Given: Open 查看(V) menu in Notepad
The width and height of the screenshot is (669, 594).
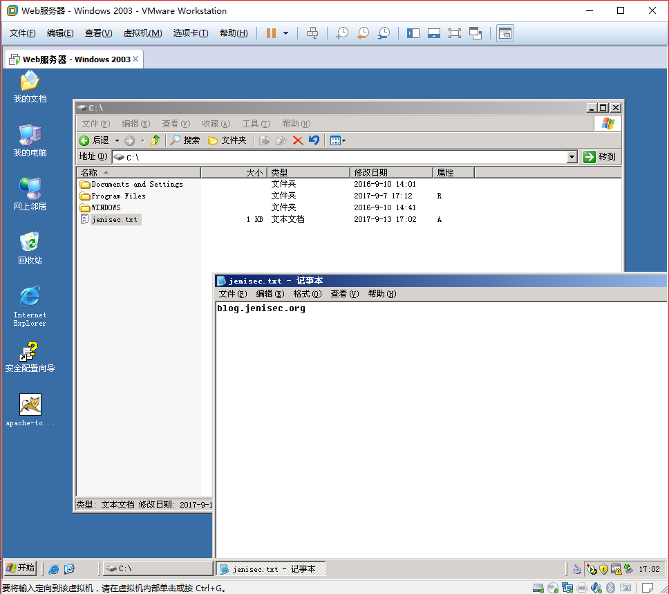Looking at the screenshot, I should tap(344, 294).
